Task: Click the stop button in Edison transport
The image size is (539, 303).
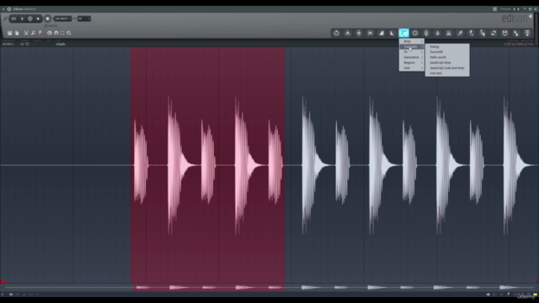Action: (x=38, y=19)
